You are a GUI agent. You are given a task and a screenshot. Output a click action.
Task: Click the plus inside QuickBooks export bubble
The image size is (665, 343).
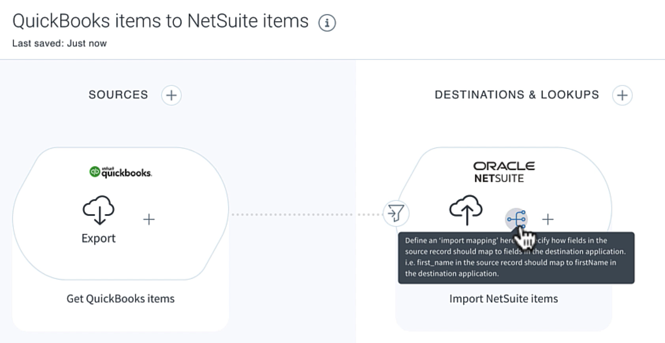pos(149,219)
